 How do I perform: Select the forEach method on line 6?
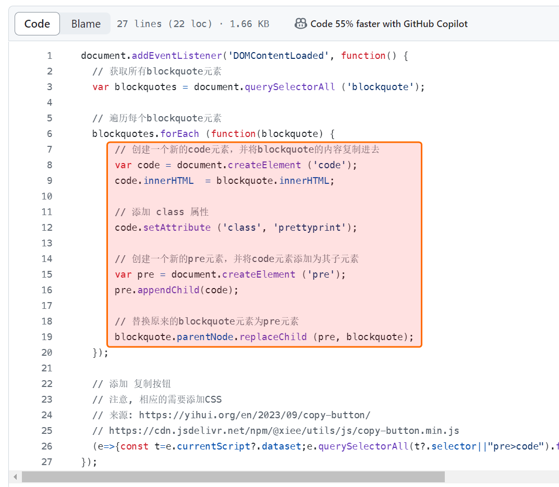tap(179, 134)
